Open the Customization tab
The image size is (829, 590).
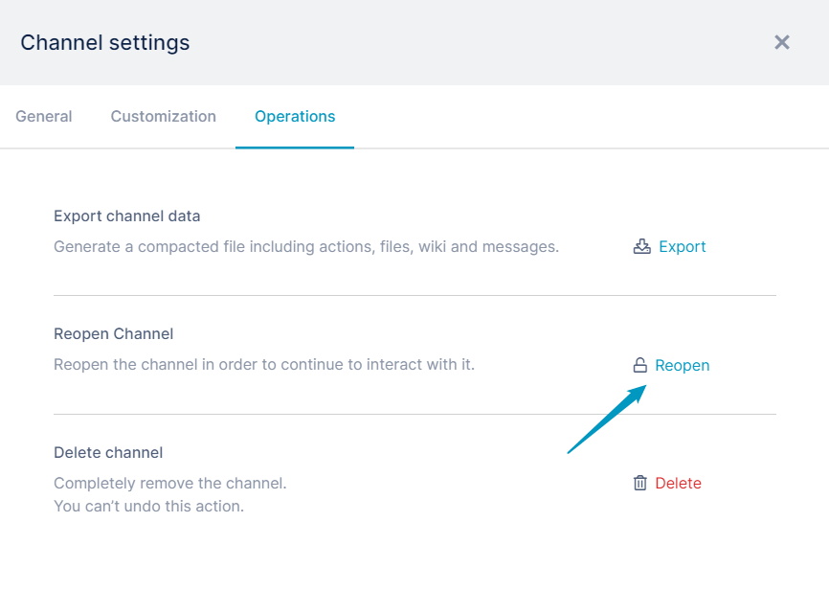(x=164, y=117)
